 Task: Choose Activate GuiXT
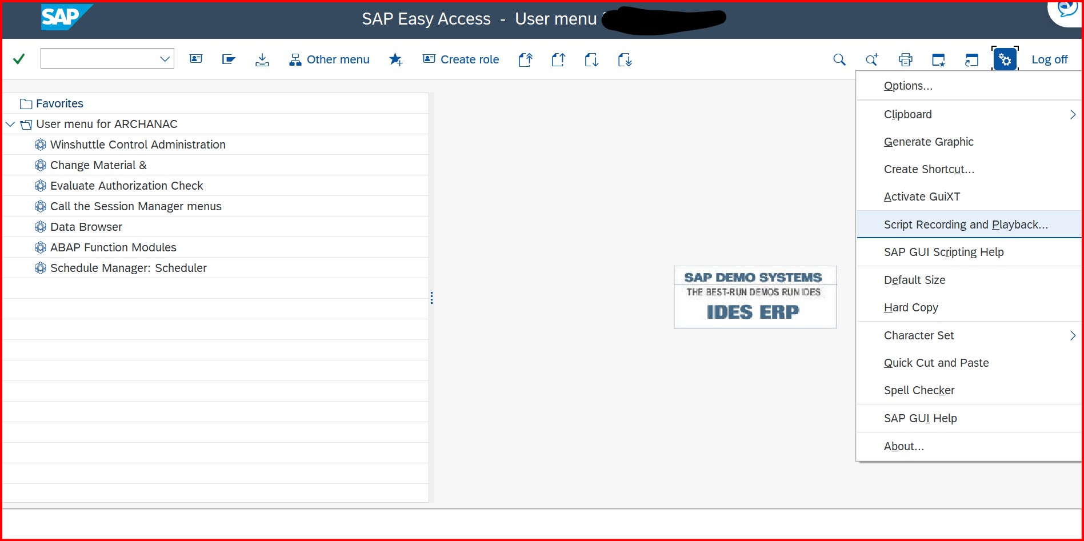tap(969, 197)
